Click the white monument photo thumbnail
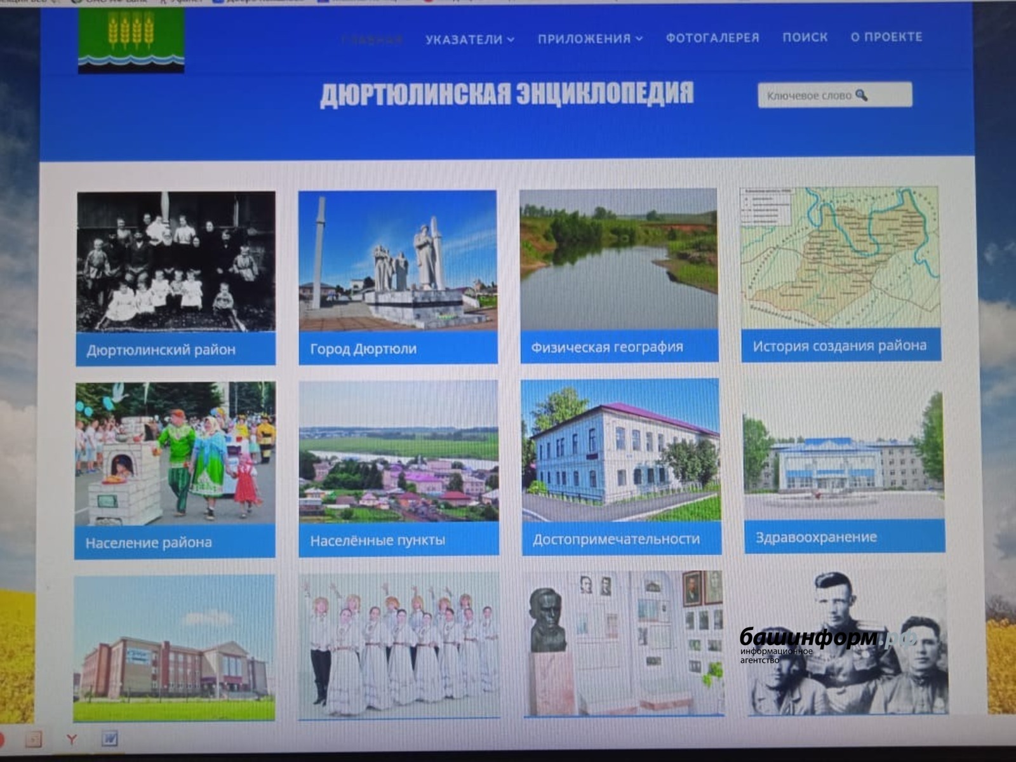The width and height of the screenshot is (1016, 762). click(x=398, y=260)
